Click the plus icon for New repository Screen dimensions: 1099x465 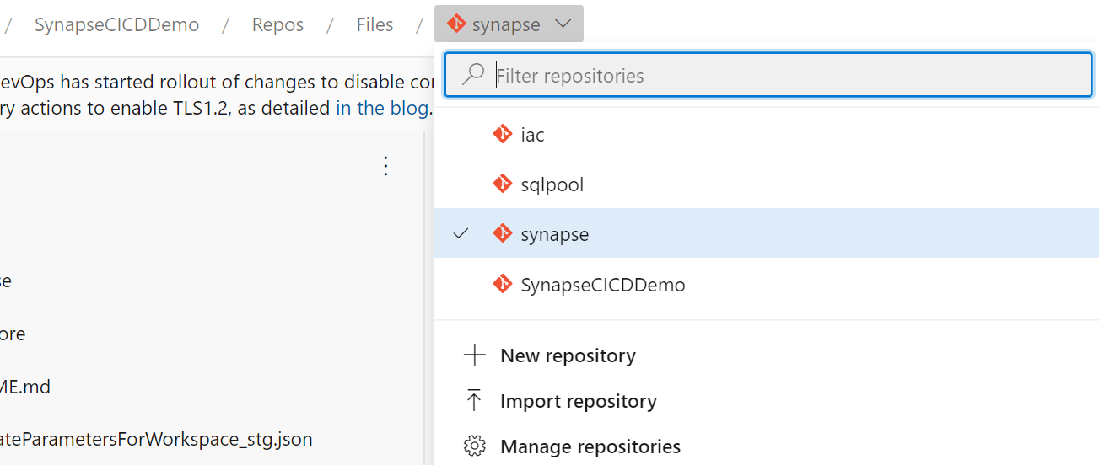(x=475, y=355)
